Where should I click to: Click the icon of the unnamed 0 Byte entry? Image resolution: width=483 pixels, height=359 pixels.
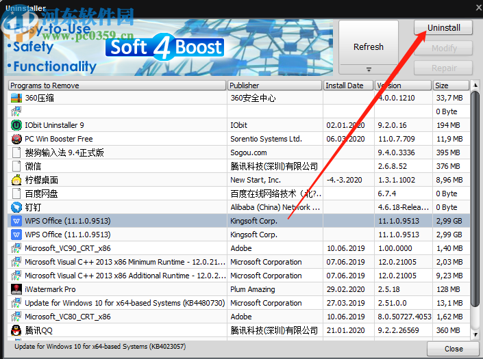(x=16, y=111)
